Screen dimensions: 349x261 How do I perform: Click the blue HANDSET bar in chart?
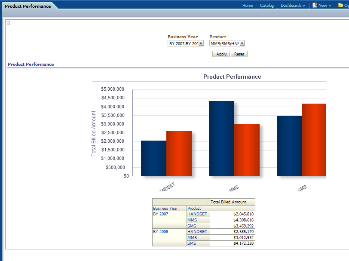pyautogui.click(x=153, y=158)
